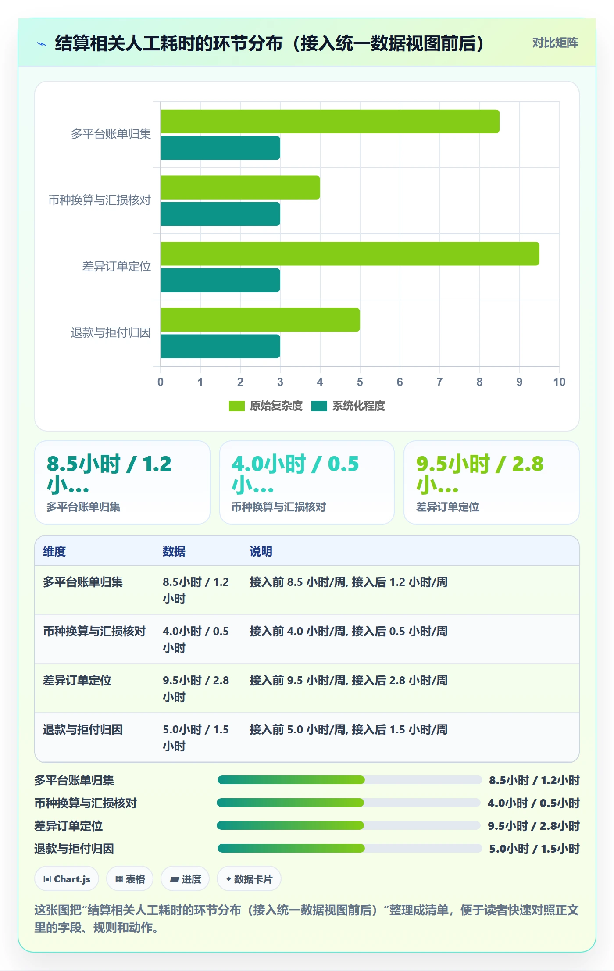Click description 接入前 5.0 小时/周, 接入后 1.5 小时/周

[x=349, y=729]
